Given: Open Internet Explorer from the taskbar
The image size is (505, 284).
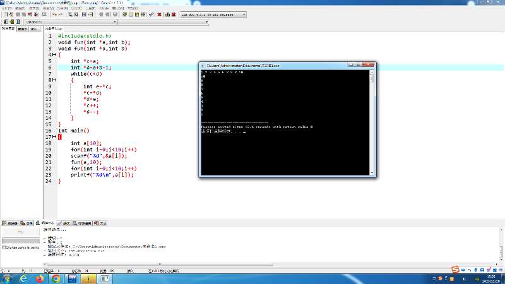Looking at the screenshot, I should [x=23, y=279].
